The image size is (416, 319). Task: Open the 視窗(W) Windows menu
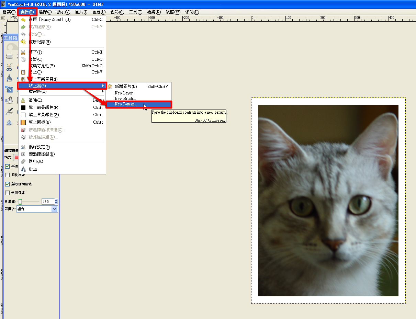tap(173, 12)
